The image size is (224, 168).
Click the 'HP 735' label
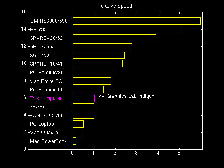click(38, 29)
